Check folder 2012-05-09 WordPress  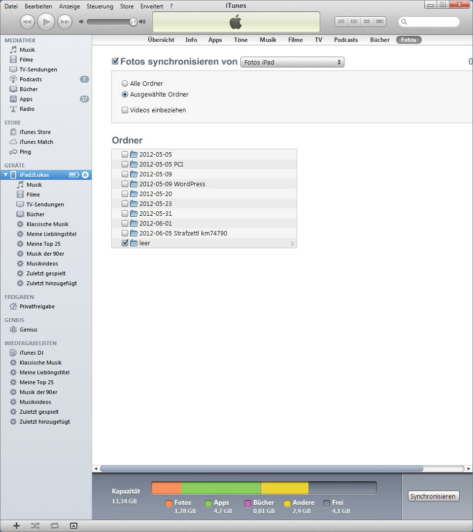[x=125, y=184]
